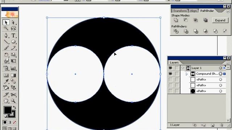Select the Magic Wand tool

click(6, 28)
